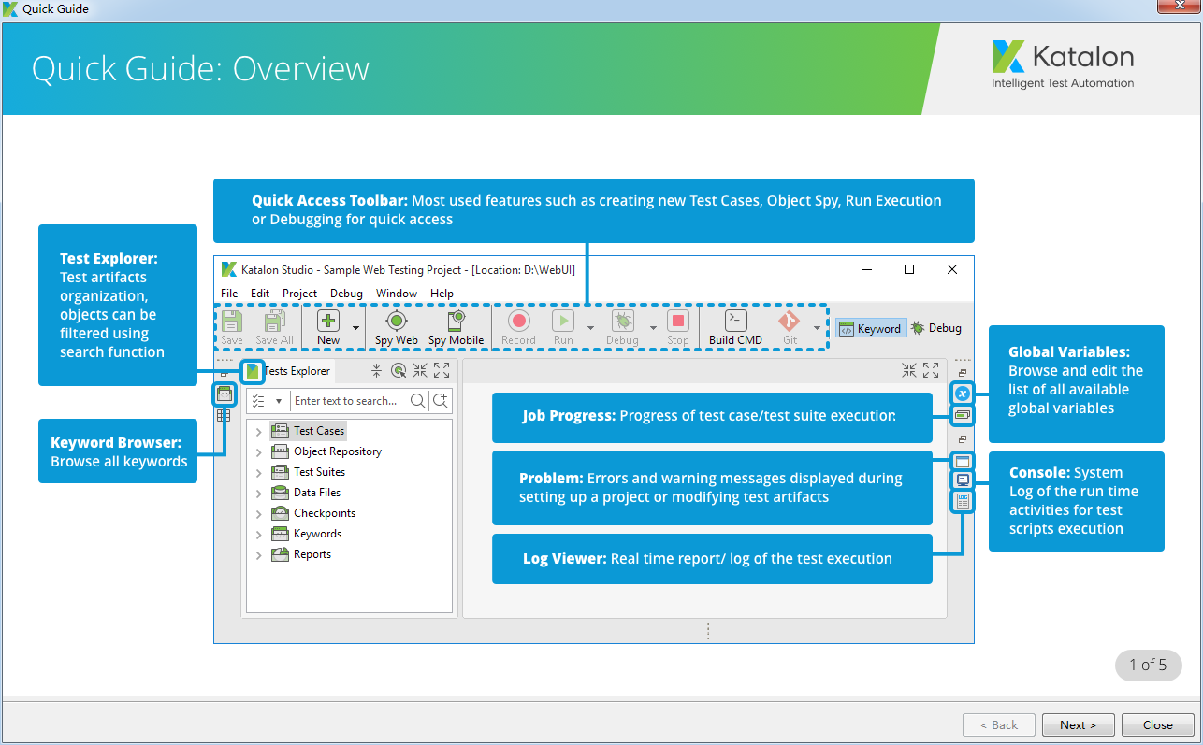Click the Save All toolbar icon
The height and width of the screenshot is (745, 1203).
(274, 322)
